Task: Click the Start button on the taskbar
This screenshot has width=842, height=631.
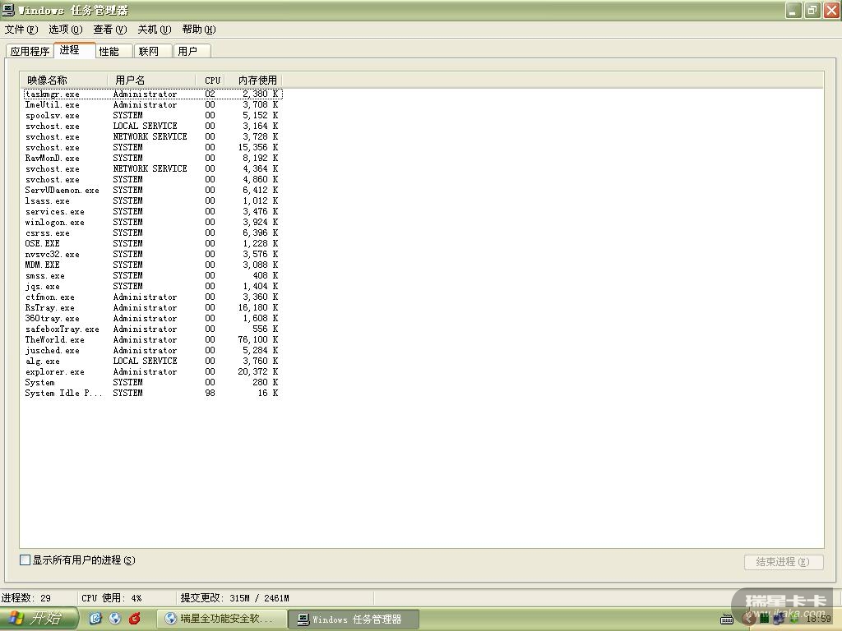Action: tap(39, 619)
